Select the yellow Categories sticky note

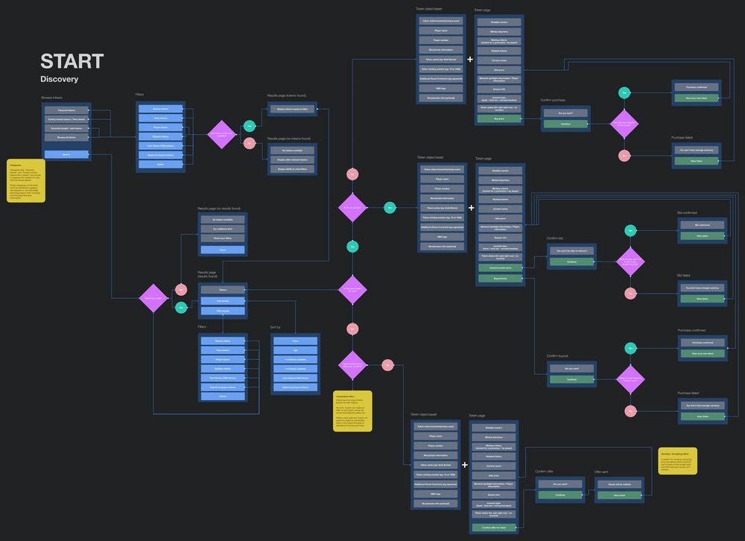click(26, 180)
